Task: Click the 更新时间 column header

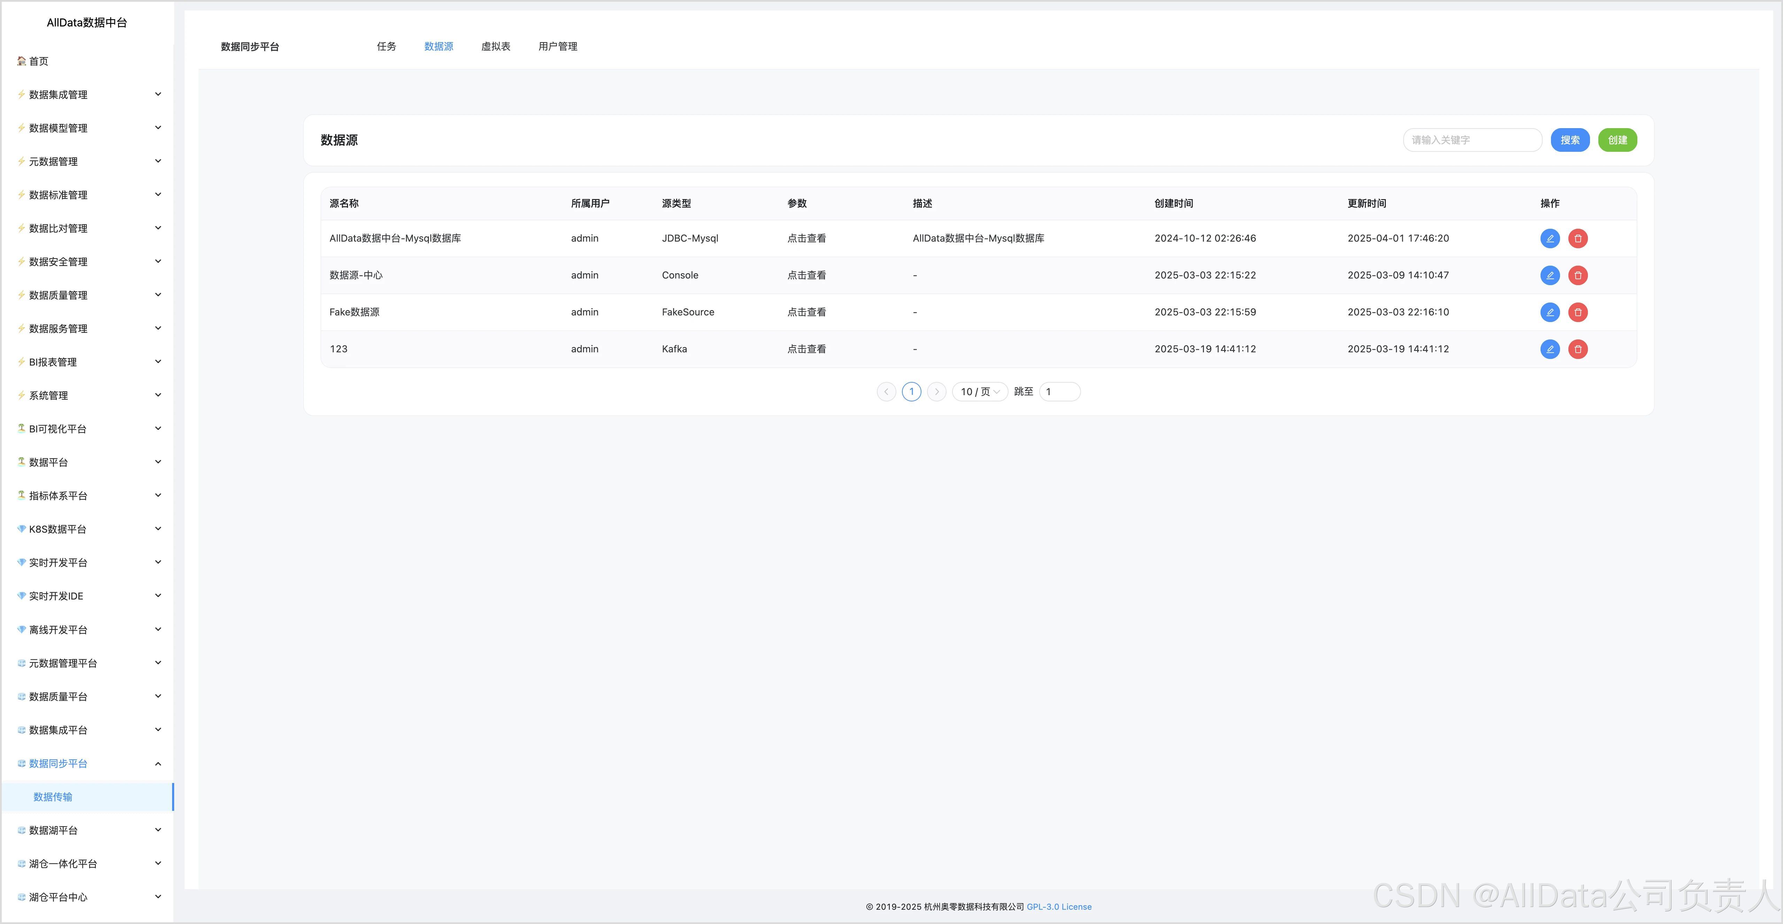Action: [x=1367, y=203]
